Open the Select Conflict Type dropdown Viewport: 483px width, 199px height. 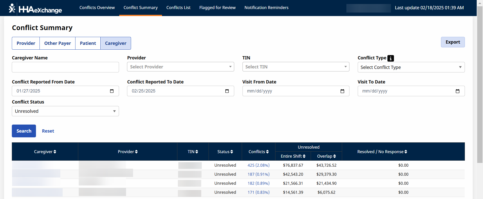pos(411,67)
